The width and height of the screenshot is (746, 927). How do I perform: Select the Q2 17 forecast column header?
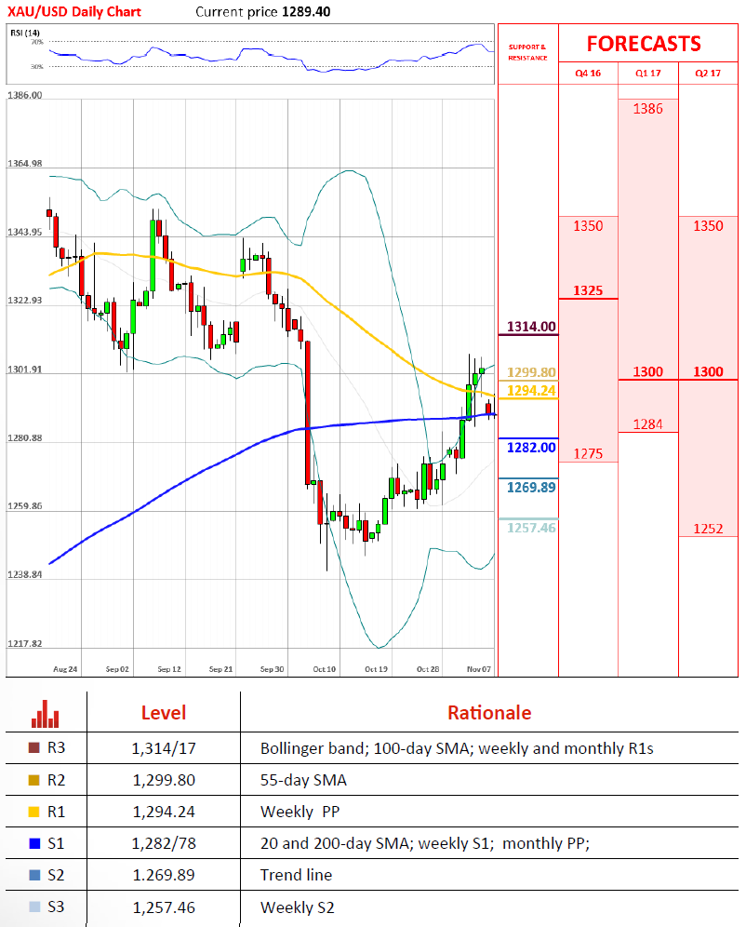(708, 74)
